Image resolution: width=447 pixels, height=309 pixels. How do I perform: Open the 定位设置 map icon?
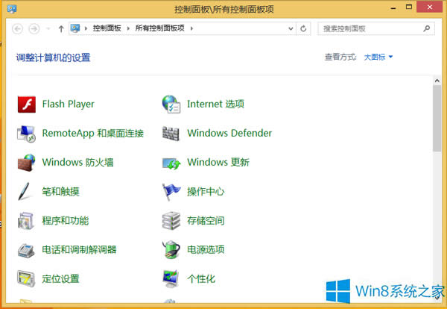26,278
